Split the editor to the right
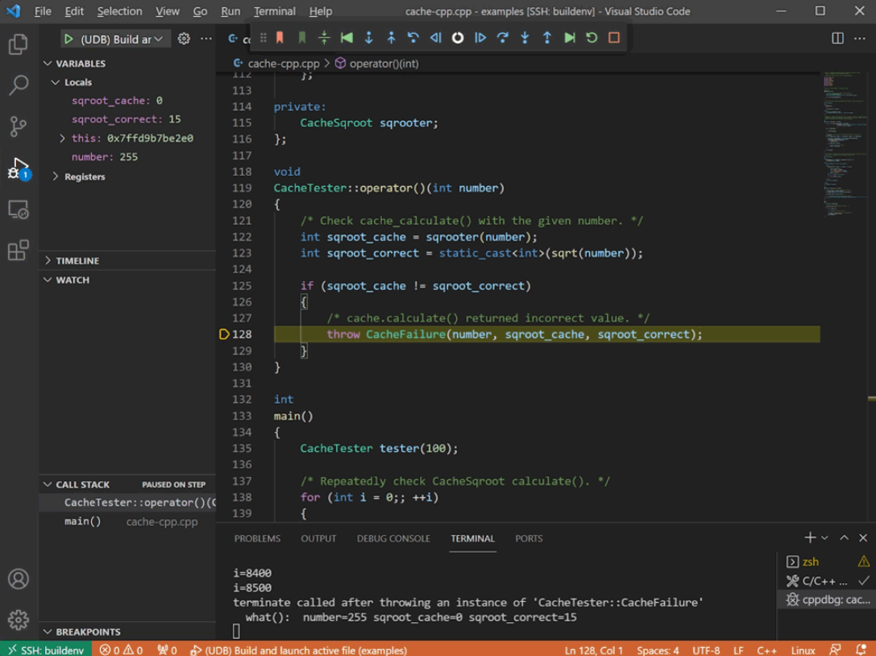 tap(837, 38)
